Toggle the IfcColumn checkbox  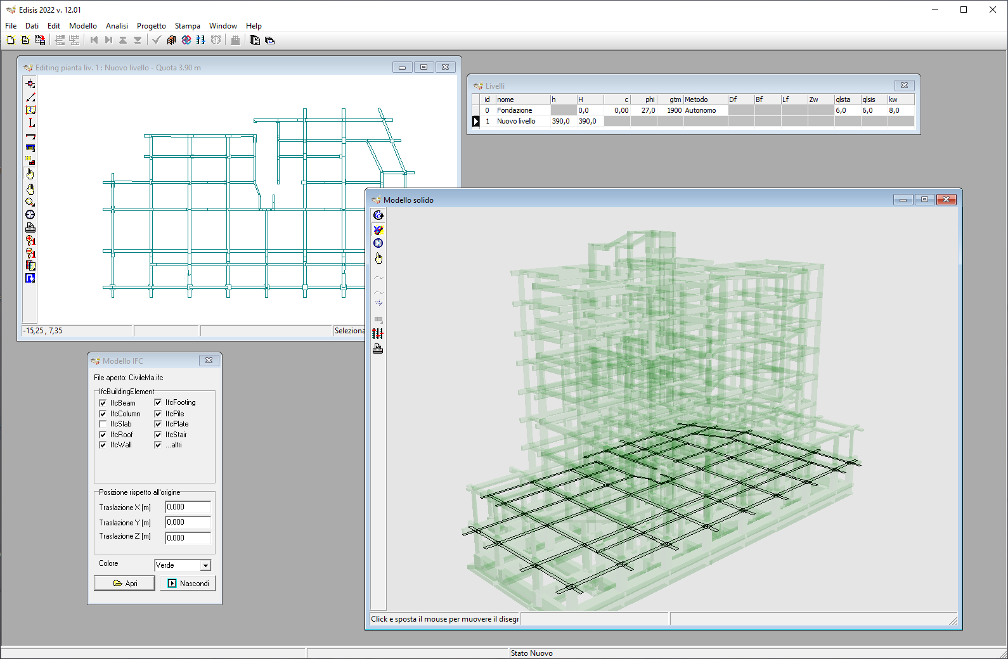pyautogui.click(x=103, y=414)
